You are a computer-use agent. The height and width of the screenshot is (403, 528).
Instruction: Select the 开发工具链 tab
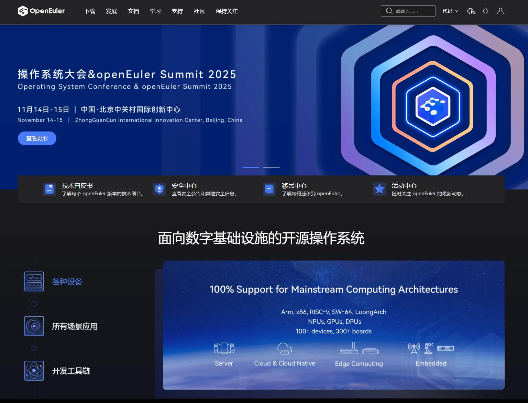(x=71, y=371)
